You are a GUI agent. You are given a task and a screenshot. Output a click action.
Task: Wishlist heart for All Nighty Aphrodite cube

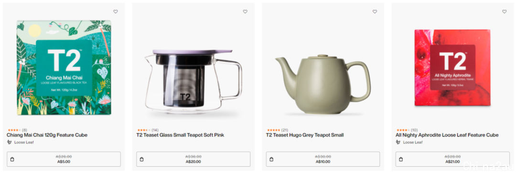click(x=505, y=11)
